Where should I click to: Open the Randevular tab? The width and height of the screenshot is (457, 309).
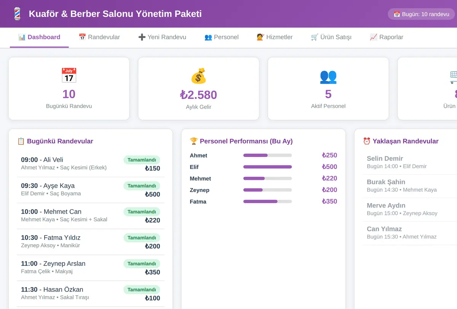(99, 37)
